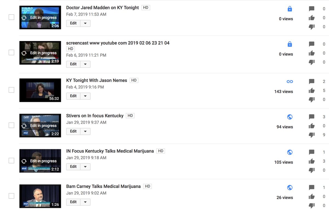
Task: Tick the checkbox next to KY Tonight With Jason Nemes
Action: pyautogui.click(x=12, y=90)
